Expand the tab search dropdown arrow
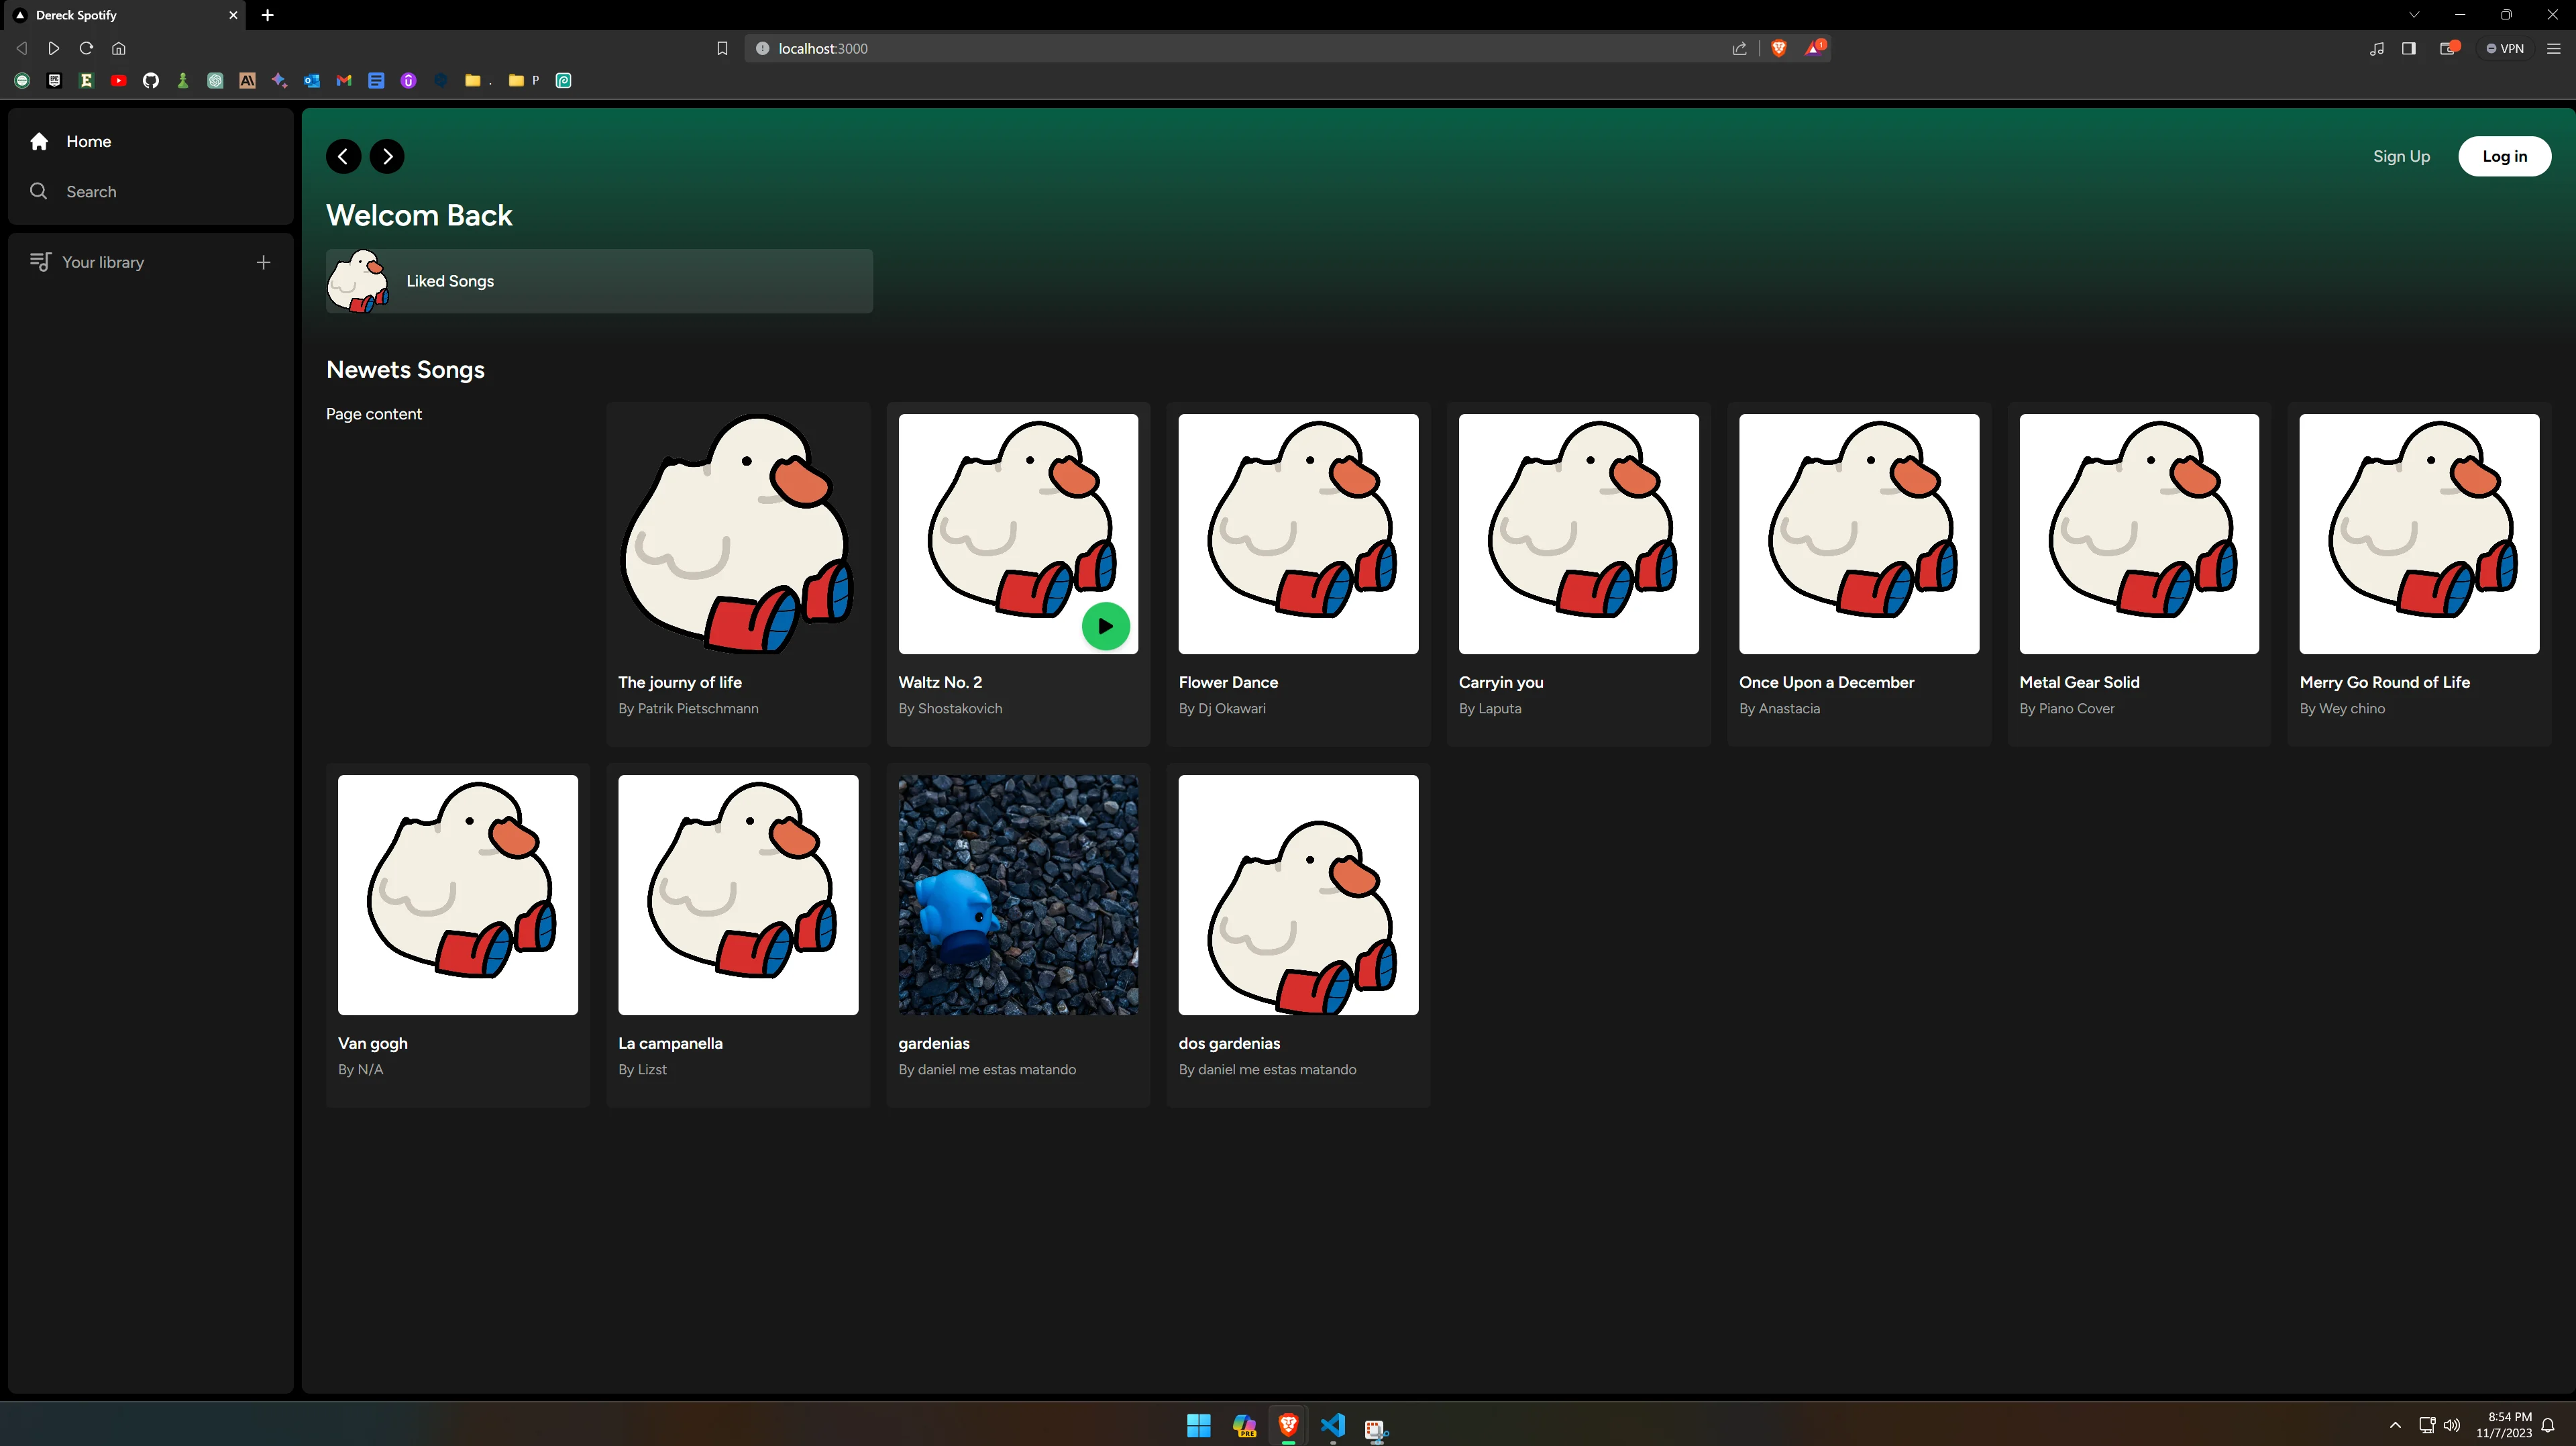2576x1446 pixels. click(2414, 15)
